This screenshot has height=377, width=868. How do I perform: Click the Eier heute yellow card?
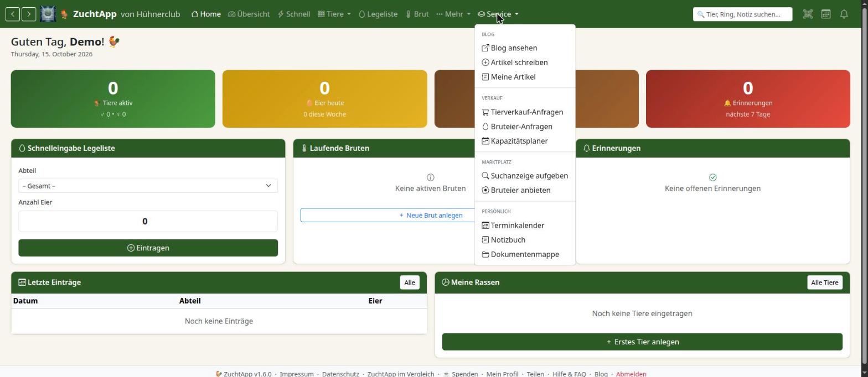[x=324, y=99]
